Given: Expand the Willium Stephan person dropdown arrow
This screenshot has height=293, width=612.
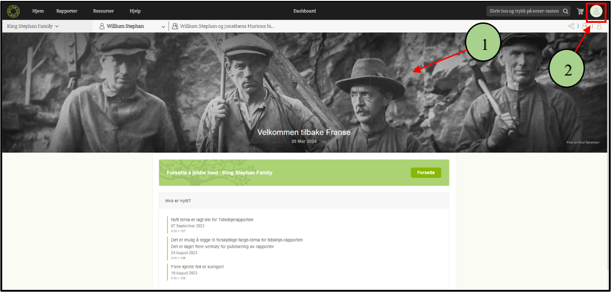Looking at the screenshot, I should pyautogui.click(x=163, y=27).
